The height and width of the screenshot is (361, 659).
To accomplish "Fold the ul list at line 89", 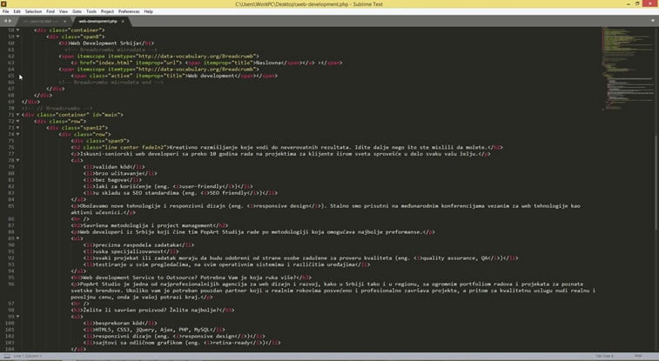I will [x=17, y=238].
